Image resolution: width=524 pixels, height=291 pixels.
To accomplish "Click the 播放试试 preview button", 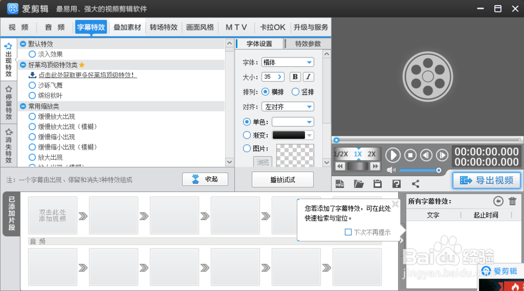I will [283, 180].
